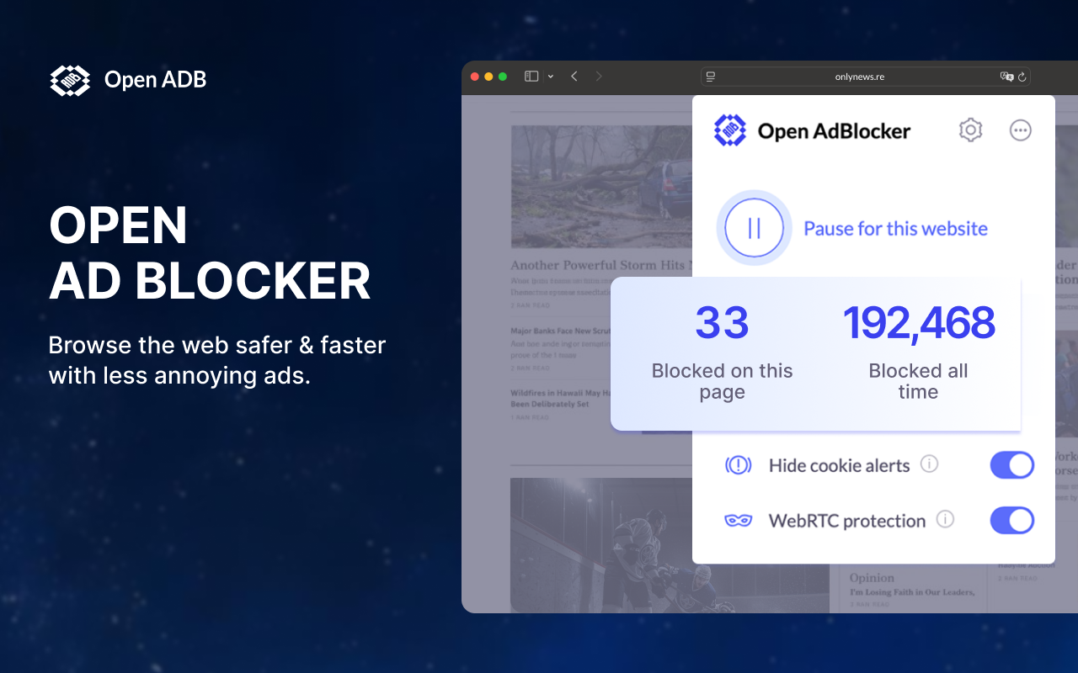This screenshot has height=673, width=1078.
Task: Expand the browser sidebar panel
Action: 530,76
